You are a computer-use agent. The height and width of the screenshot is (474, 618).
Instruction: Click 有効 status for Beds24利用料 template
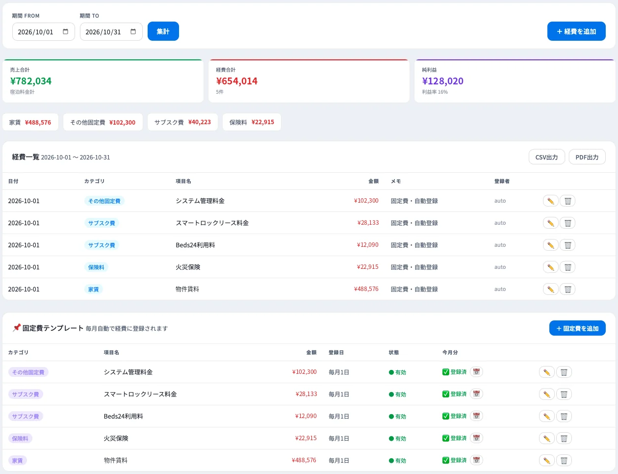point(398,417)
